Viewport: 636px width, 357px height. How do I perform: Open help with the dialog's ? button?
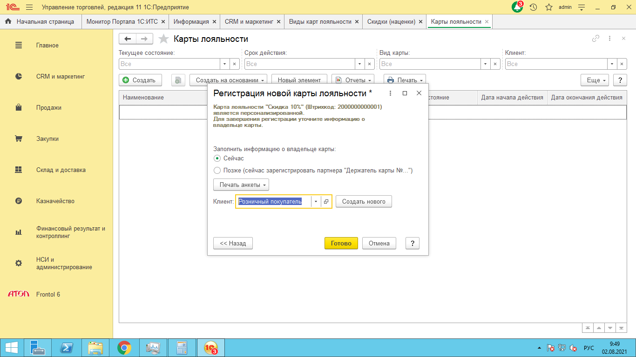[413, 243]
